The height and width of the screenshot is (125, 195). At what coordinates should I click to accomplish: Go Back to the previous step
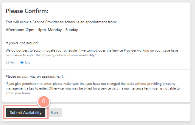click(x=54, y=113)
